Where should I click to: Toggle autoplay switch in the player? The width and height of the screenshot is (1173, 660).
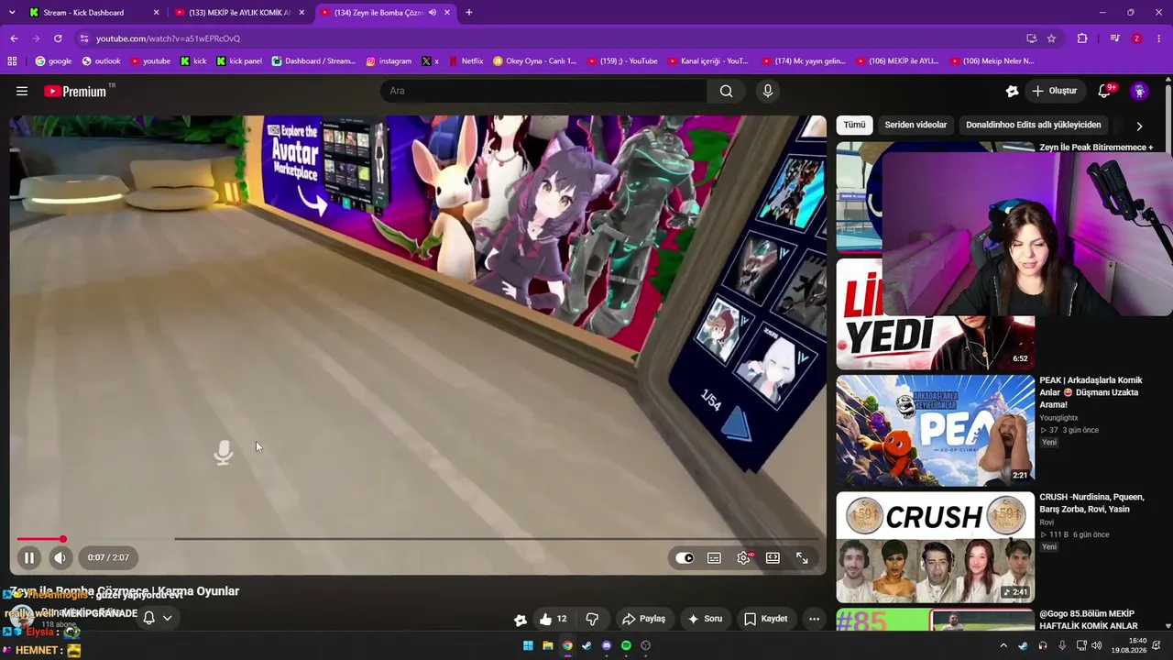pyautogui.click(x=685, y=557)
